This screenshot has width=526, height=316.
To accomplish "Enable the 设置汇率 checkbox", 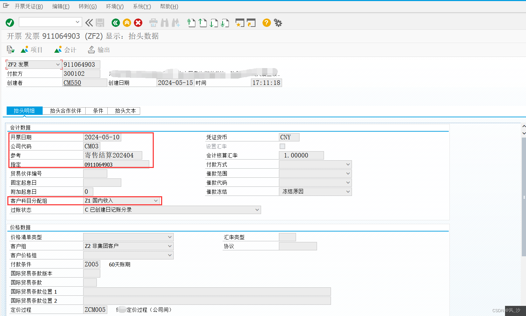I will click(282, 146).
